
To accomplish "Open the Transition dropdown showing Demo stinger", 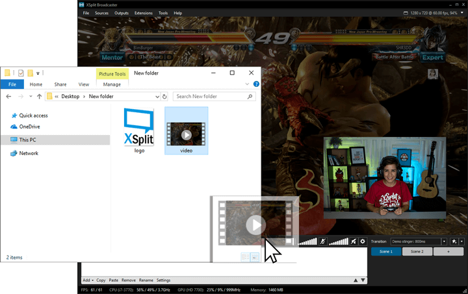I will point(419,241).
